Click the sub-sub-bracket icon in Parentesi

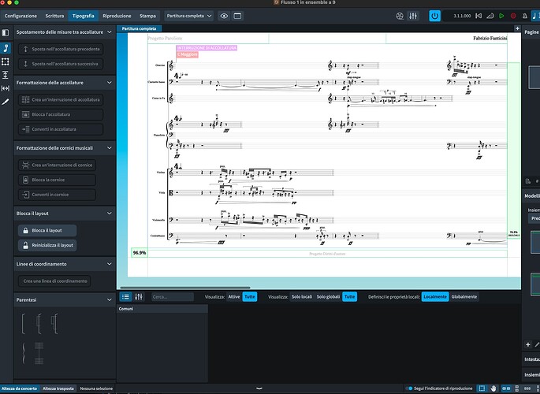point(54,323)
